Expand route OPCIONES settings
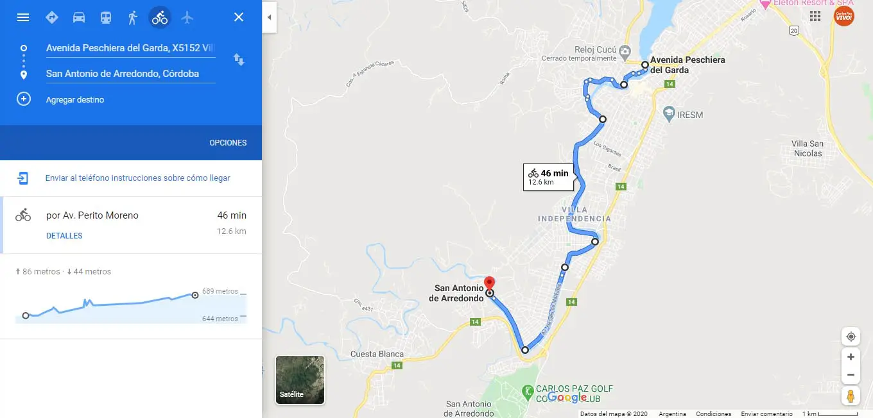The height and width of the screenshot is (418, 873). tap(228, 143)
